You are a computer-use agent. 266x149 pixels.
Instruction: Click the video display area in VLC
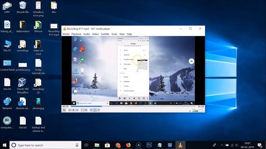click(133, 71)
